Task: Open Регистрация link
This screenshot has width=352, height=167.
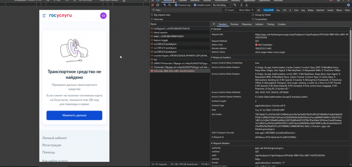Action: [x=52, y=145]
